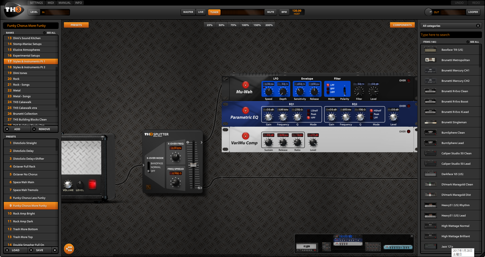
Task: Click the plus icon beside ADD
Action: [7, 129]
